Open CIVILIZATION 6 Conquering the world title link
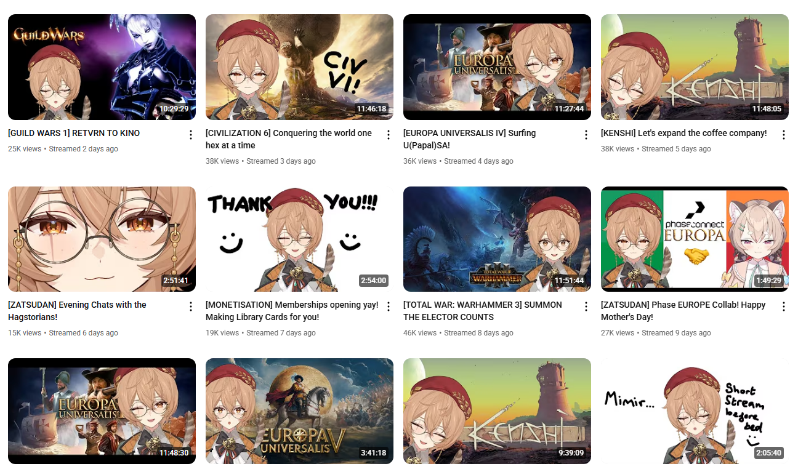The image size is (806, 469). point(289,139)
